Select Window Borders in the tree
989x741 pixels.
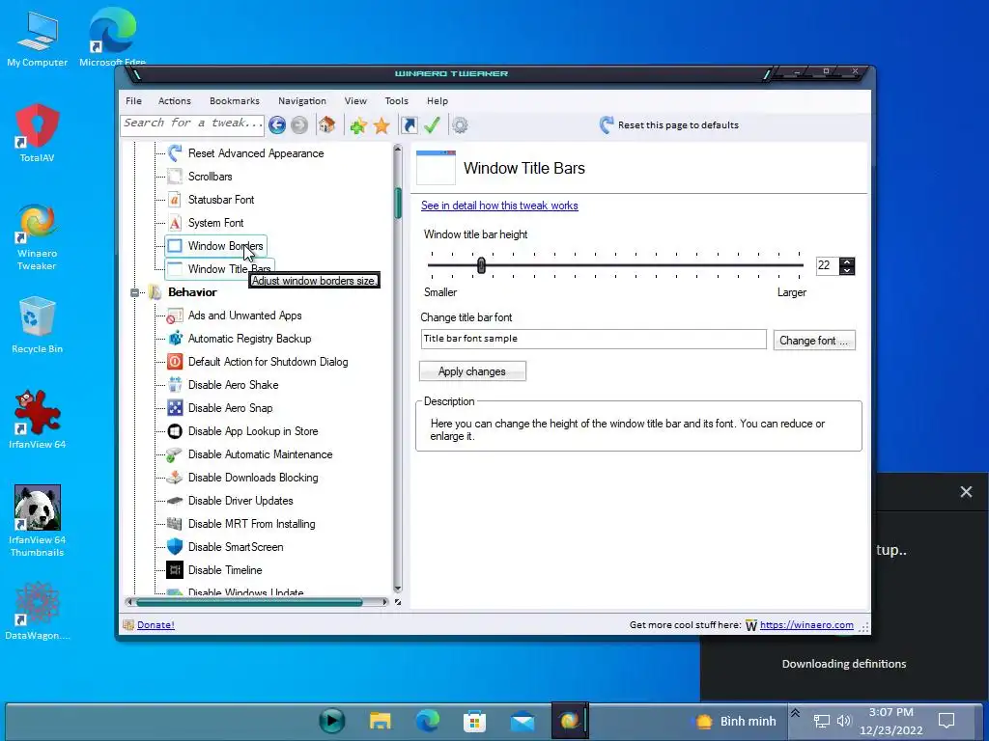216,246
